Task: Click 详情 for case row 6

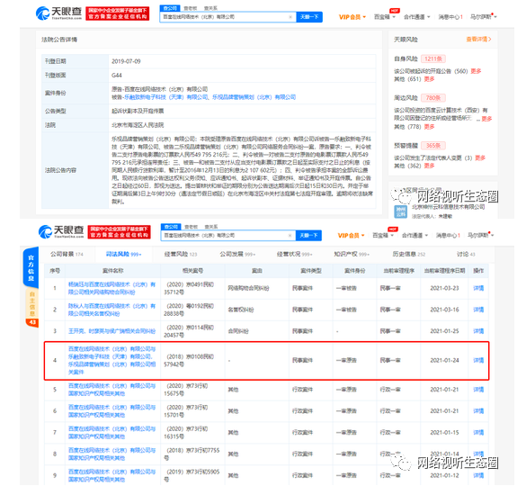Action: 478,411
